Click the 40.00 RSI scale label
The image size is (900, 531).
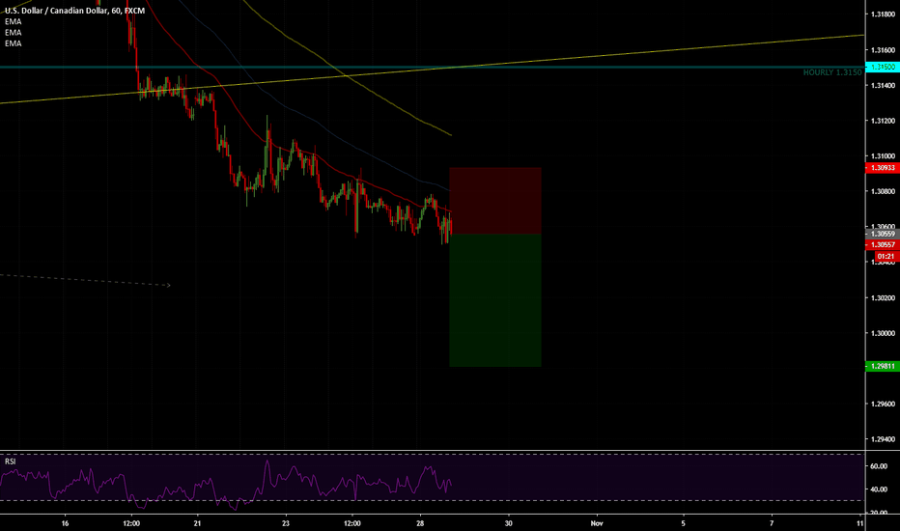pos(879,489)
